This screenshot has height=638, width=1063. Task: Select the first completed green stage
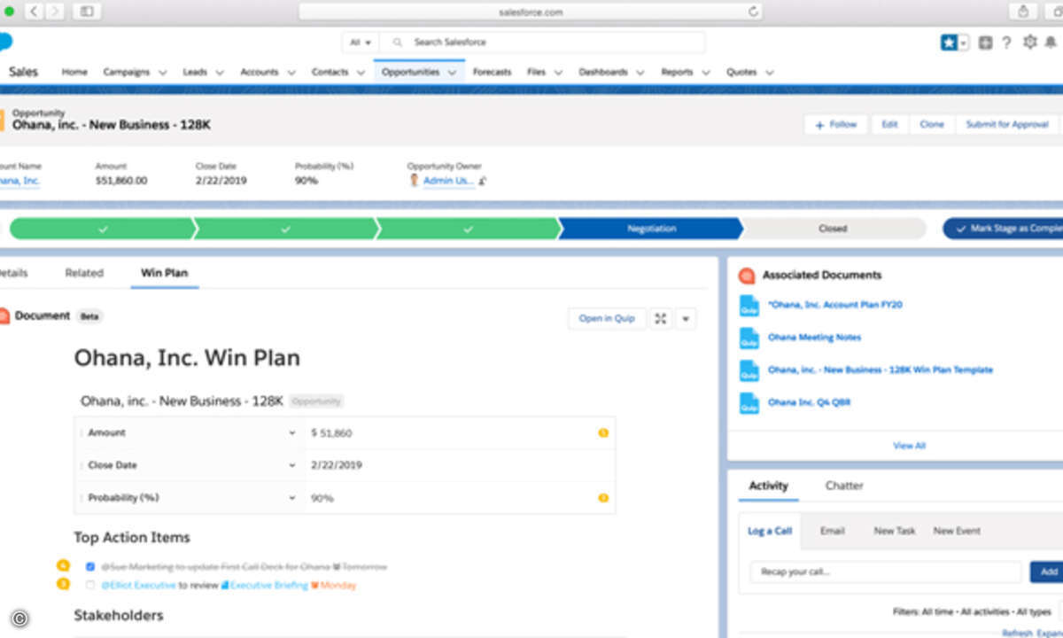tap(104, 229)
